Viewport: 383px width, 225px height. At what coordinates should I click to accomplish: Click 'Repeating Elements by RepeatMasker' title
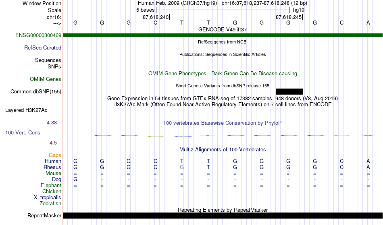223,210
